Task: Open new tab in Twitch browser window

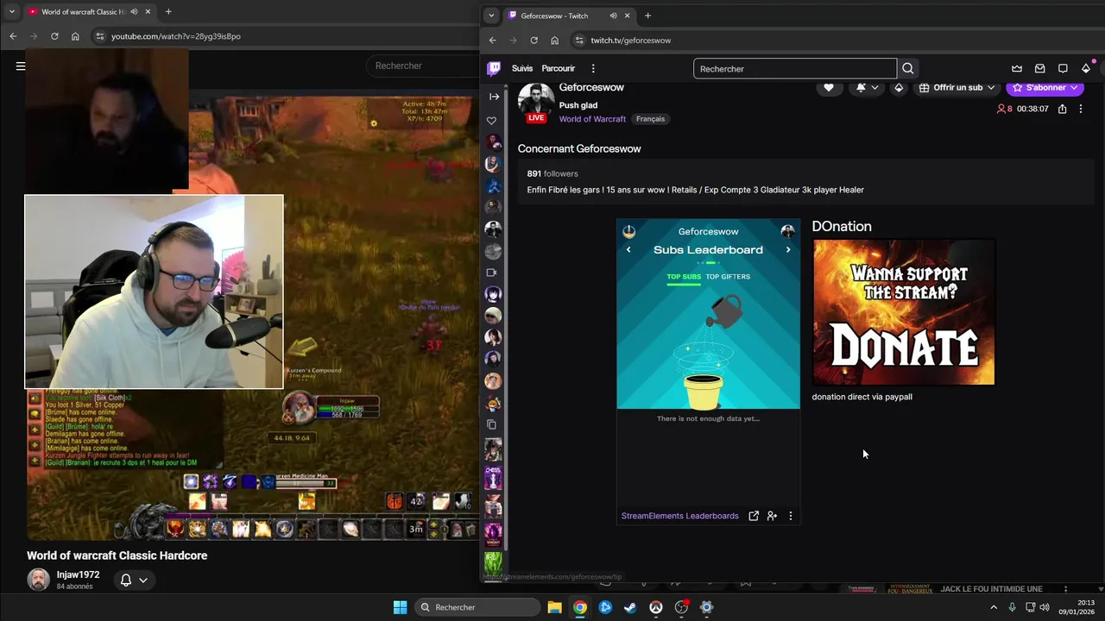Action: [648, 16]
